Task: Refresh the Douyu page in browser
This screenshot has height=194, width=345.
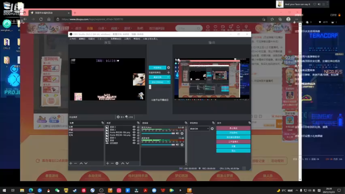Action: [41, 19]
